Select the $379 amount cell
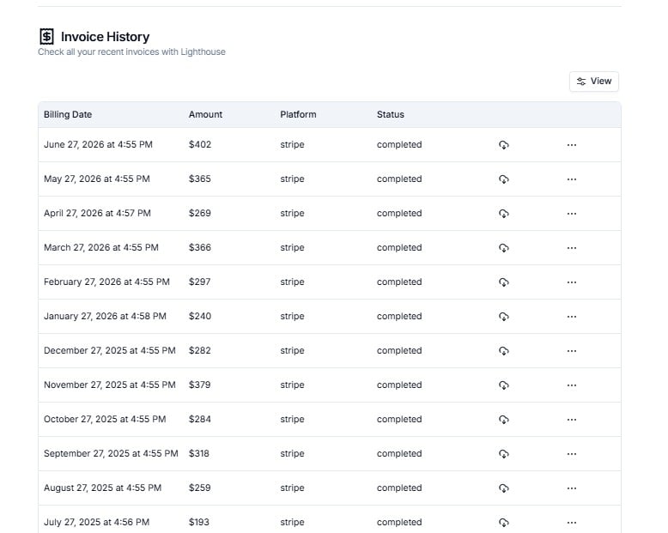Screen dimensions: 668x533 tap(200, 385)
